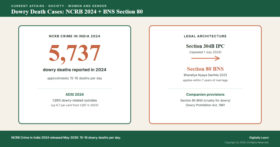Screen dimensions: 280x147
Task: Click 'Dowry Prohibition Act, 1961'
Action: tap(205, 105)
